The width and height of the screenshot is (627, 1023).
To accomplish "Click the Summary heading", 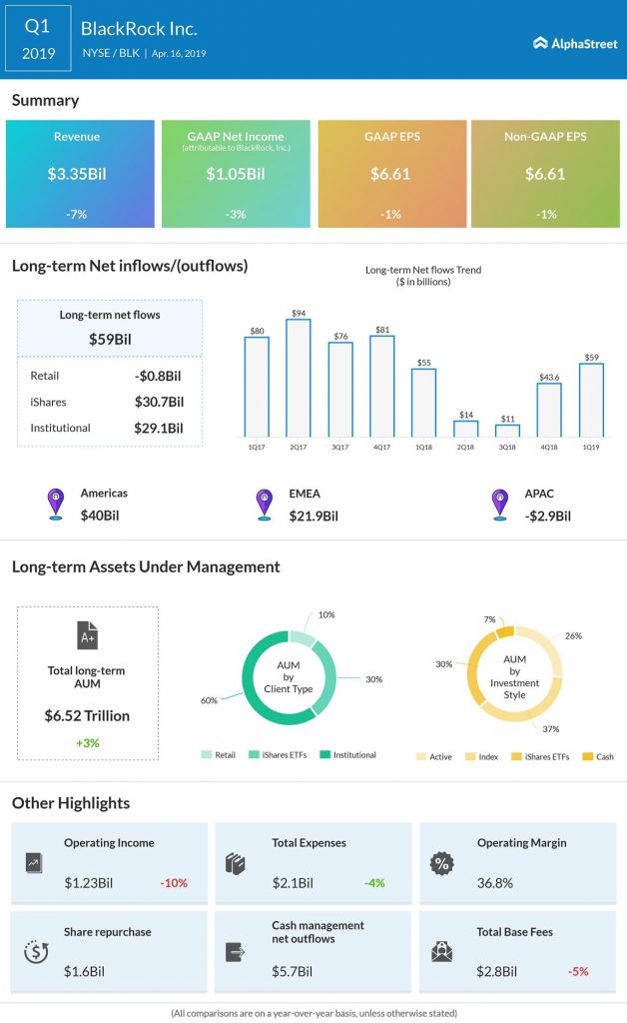I will (45, 100).
